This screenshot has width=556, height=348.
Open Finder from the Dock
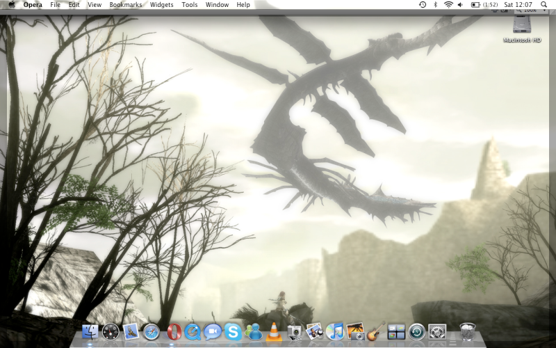pyautogui.click(x=90, y=332)
